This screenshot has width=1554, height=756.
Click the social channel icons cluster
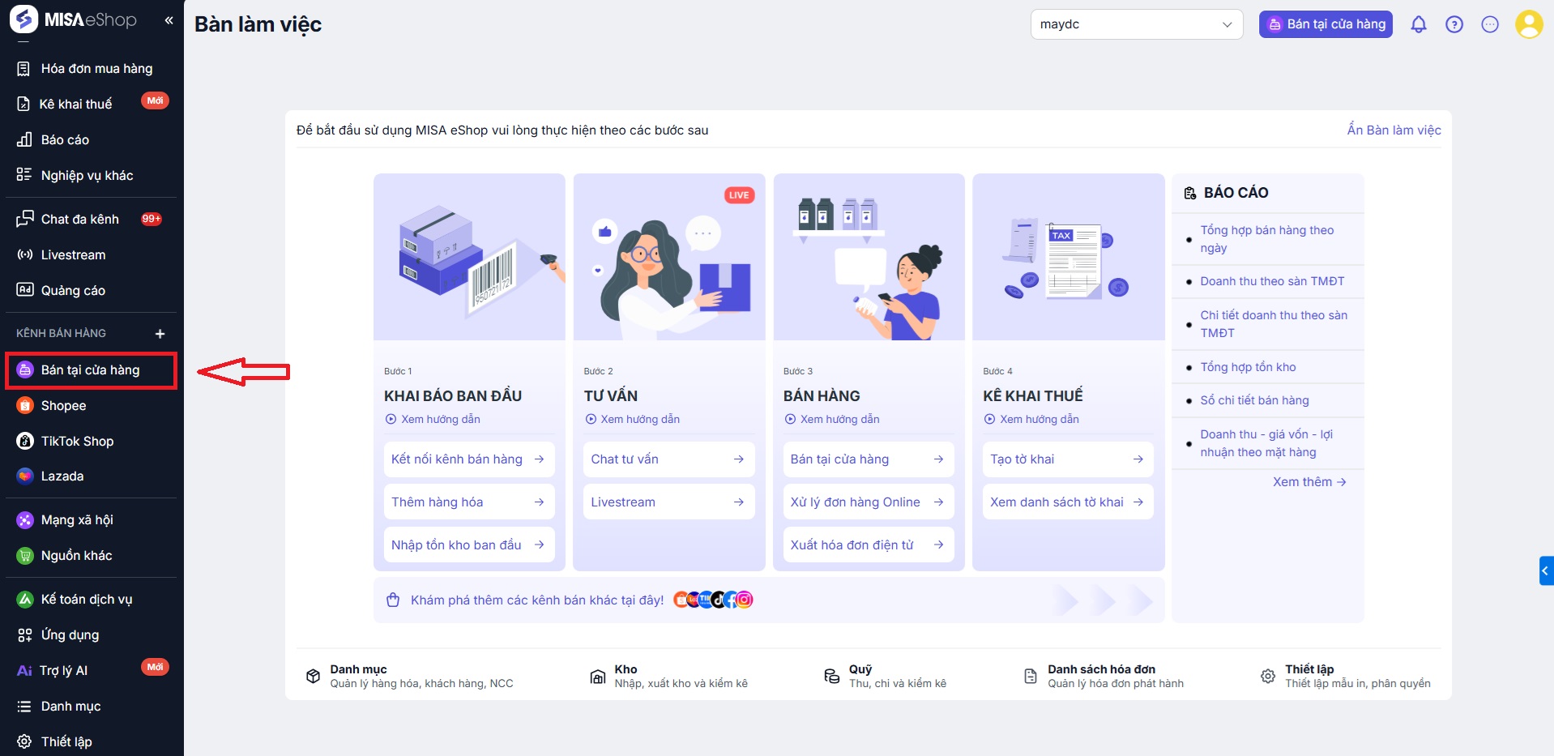tap(713, 600)
